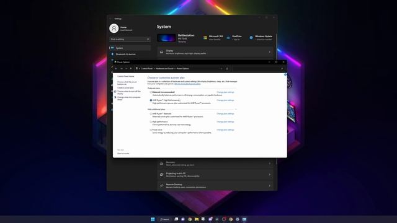This screenshot has height=223, width=397.
Task: Open Control Panel Home link
Action: [x=125, y=76]
